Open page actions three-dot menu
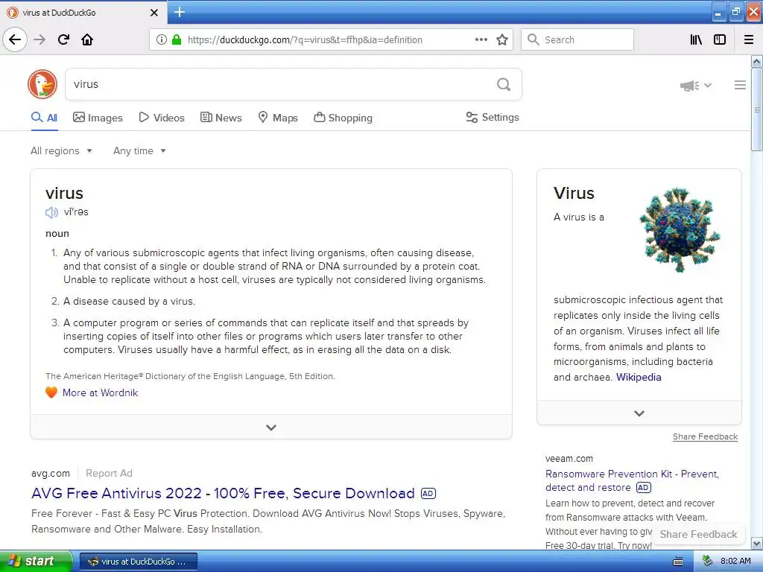The image size is (763, 572). pyautogui.click(x=481, y=39)
